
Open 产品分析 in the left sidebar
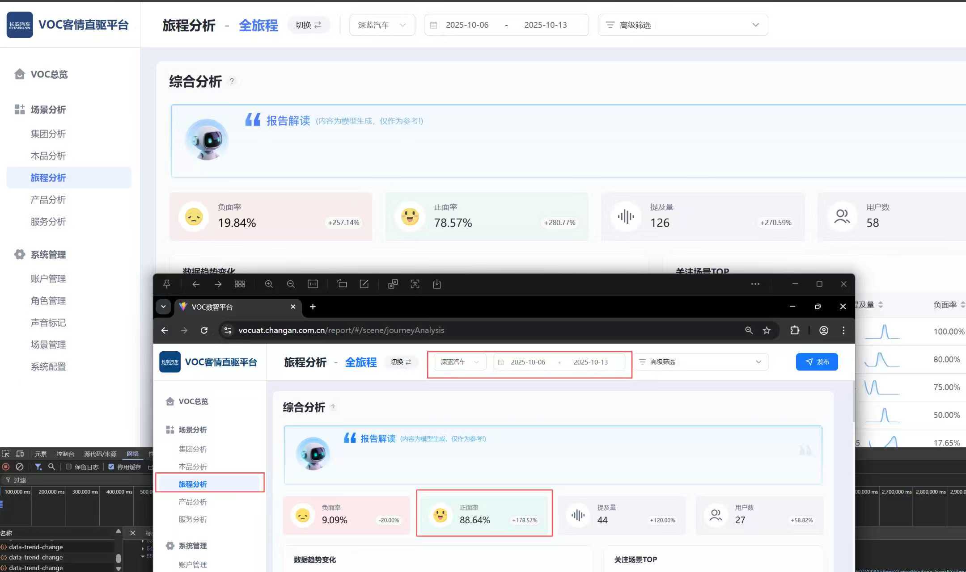coord(48,200)
